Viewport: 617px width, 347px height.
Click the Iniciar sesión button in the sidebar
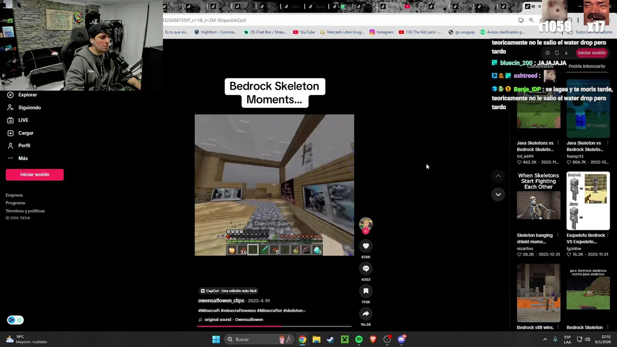coord(35,174)
